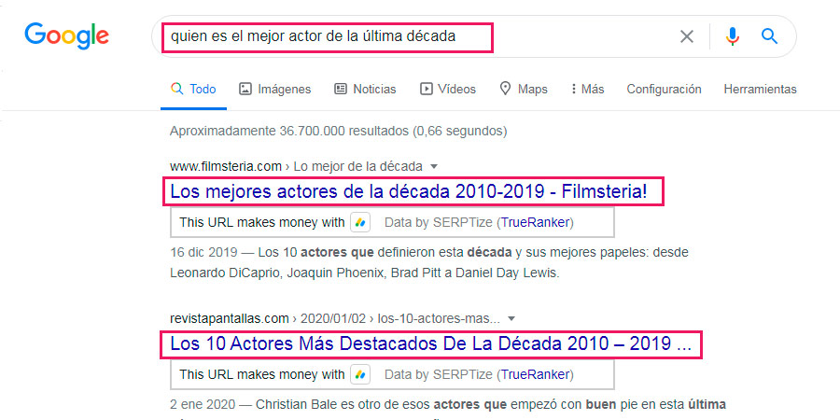840x420 pixels.
Task: Click the '16 dic 2019' snippet date
Action: coord(205,252)
